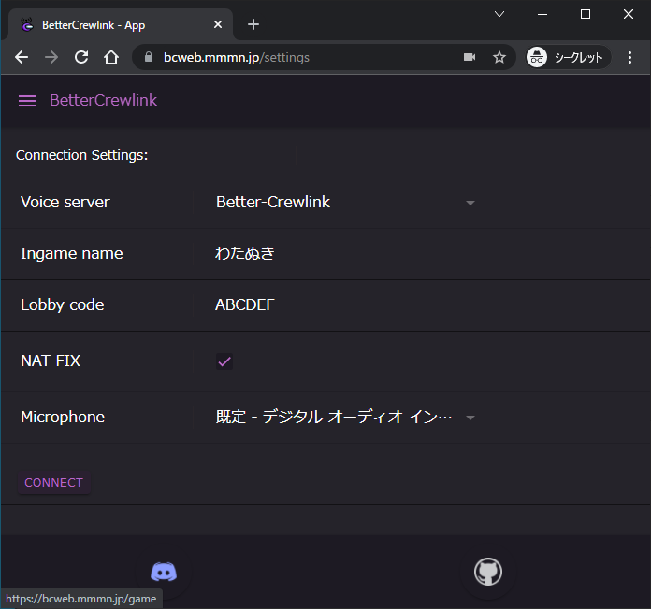Click the Connection Settings heading
Image resolution: width=651 pixels, height=609 pixels.
(x=81, y=155)
